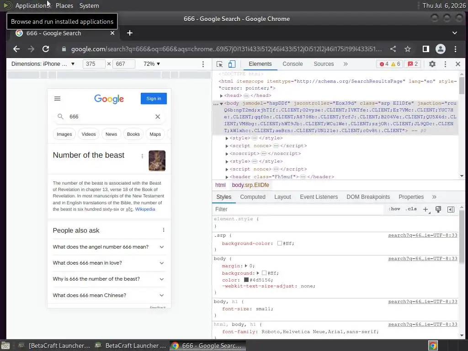Clear the search box with X icon
Viewport: 468px width, 351px height.
click(x=158, y=117)
